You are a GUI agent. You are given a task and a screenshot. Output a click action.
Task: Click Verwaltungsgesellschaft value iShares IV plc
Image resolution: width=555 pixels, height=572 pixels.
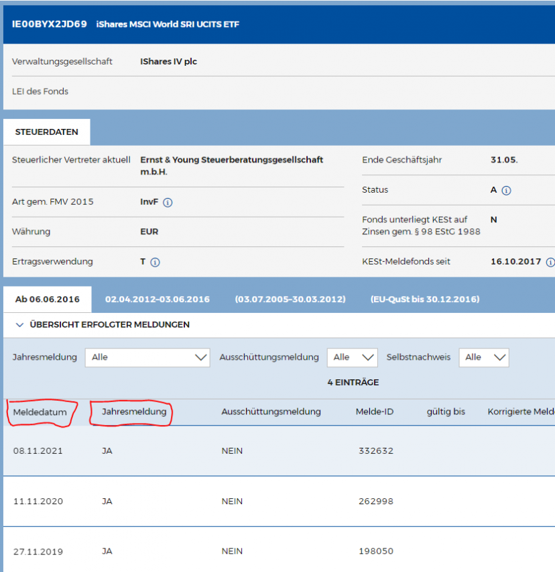[169, 62]
